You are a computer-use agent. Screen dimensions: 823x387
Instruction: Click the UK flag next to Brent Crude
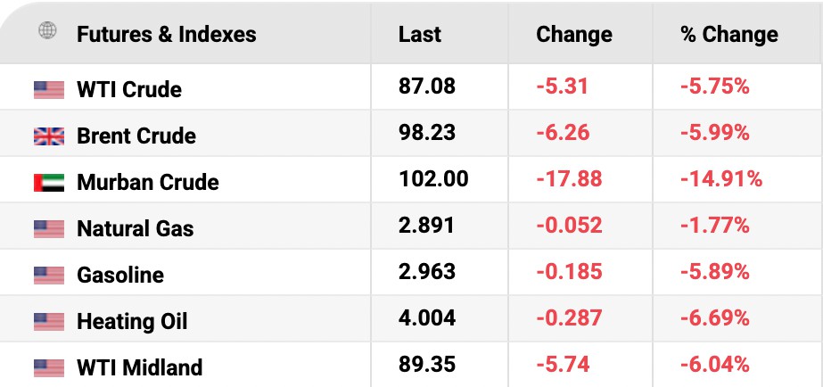[x=49, y=136]
